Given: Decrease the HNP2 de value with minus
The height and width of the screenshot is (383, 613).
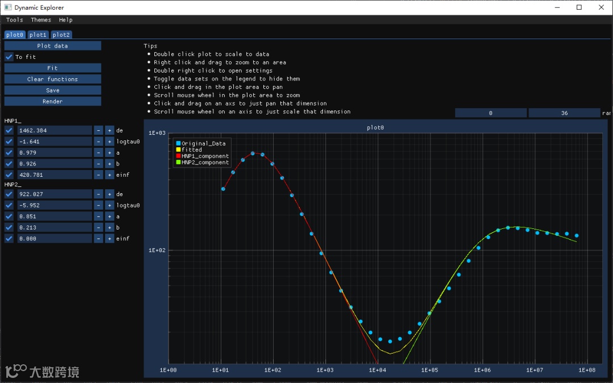Looking at the screenshot, I should [x=98, y=194].
